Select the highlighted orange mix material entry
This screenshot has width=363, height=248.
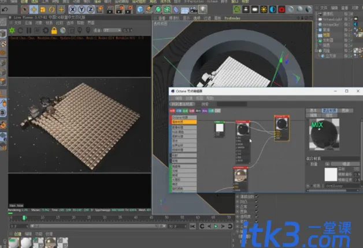pyautogui.click(x=184, y=122)
